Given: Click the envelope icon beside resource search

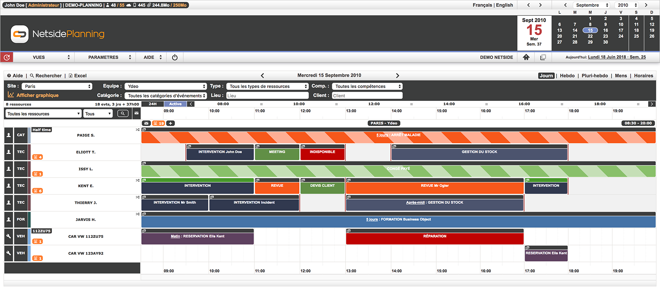Looking at the screenshot, I should [x=136, y=114].
